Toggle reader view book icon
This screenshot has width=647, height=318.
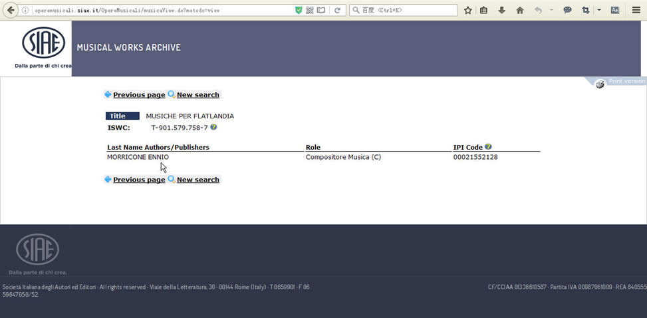tap(321, 11)
